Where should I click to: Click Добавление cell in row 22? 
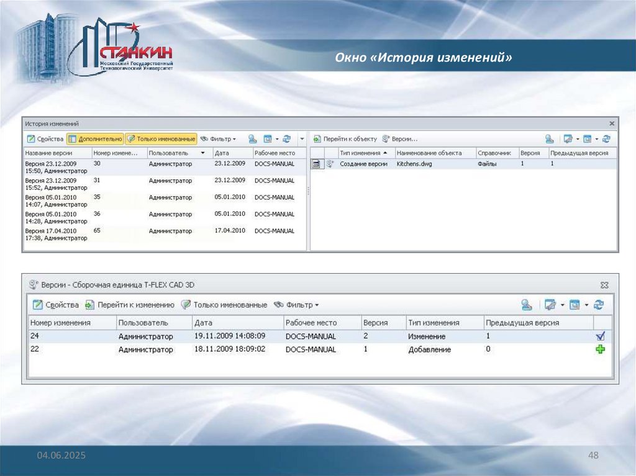click(x=430, y=349)
